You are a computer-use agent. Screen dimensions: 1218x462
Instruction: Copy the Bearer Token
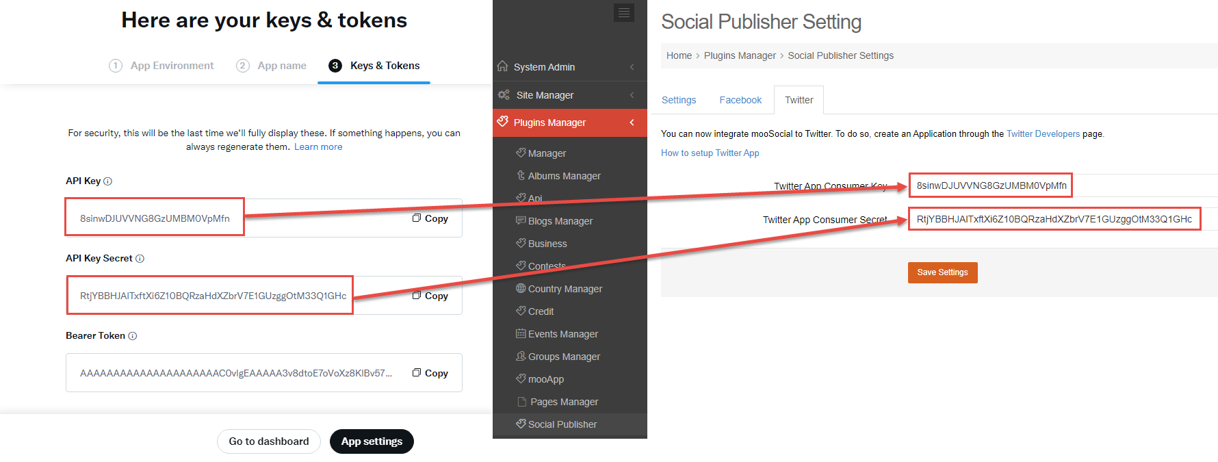[430, 373]
